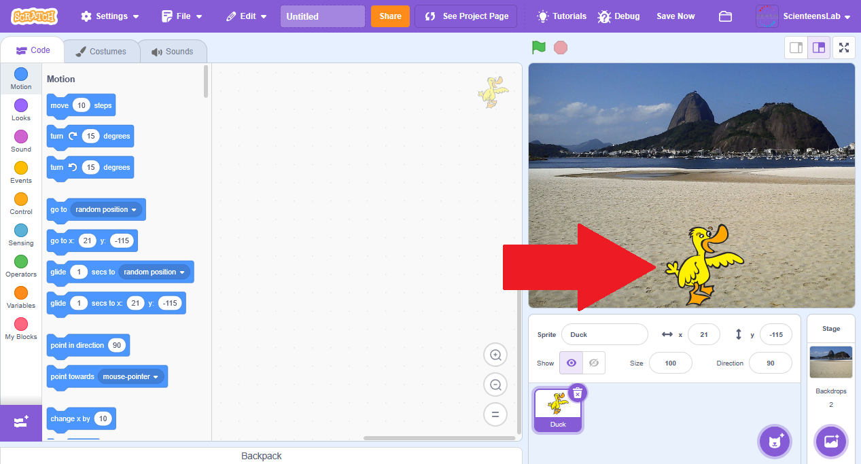This screenshot has height=464, width=861.
Task: Switch to the Costumes tab
Action: click(101, 52)
